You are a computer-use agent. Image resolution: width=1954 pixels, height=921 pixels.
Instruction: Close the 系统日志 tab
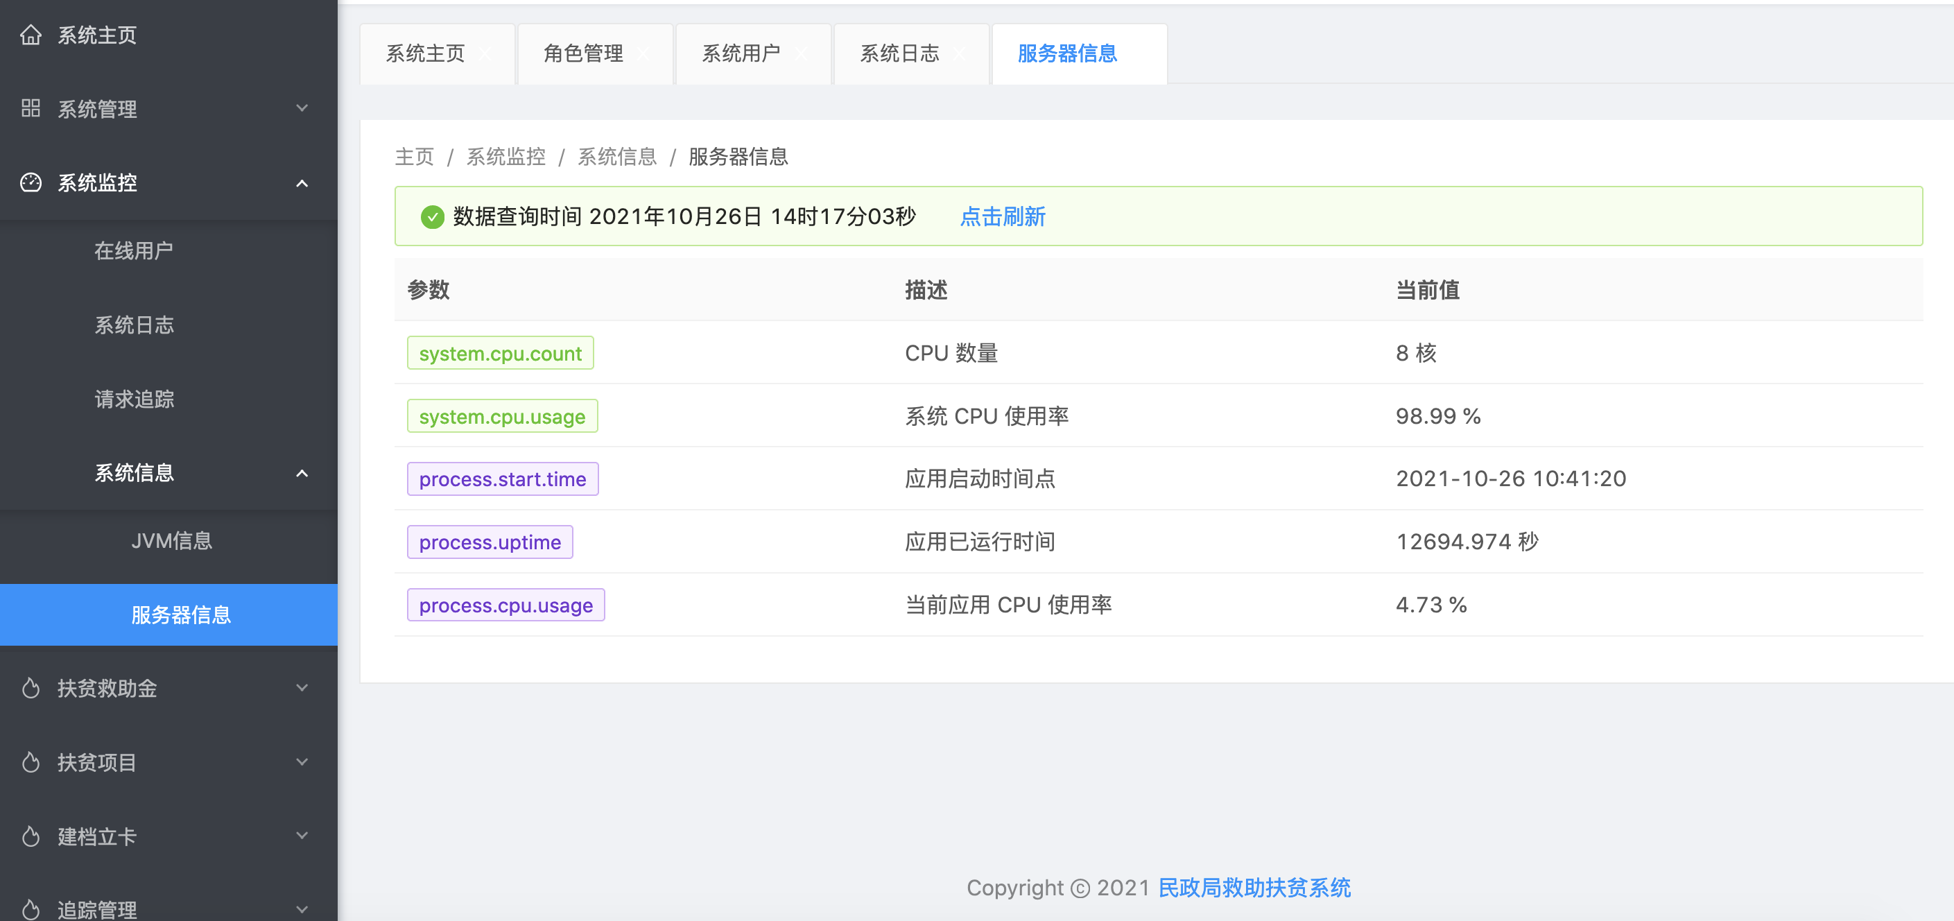(x=960, y=54)
